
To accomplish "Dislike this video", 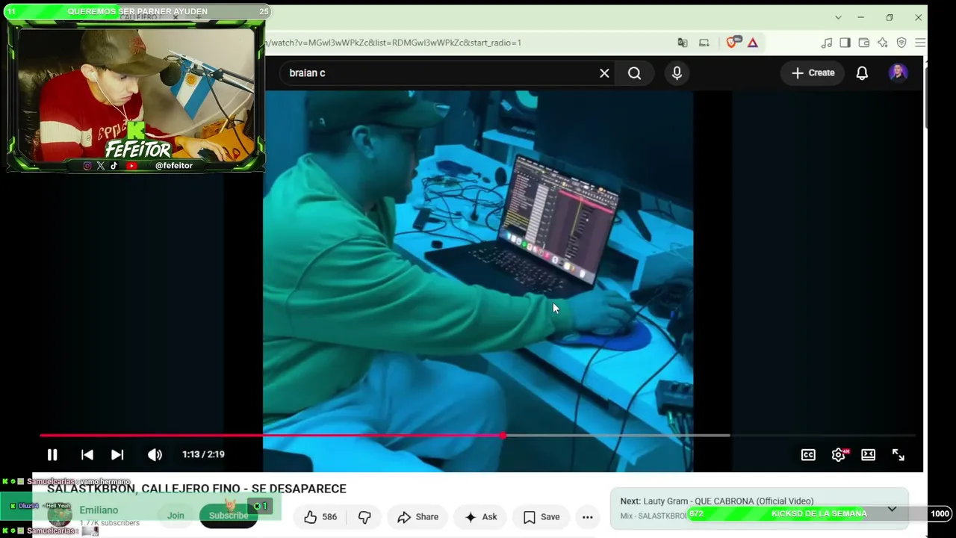I will pos(364,517).
